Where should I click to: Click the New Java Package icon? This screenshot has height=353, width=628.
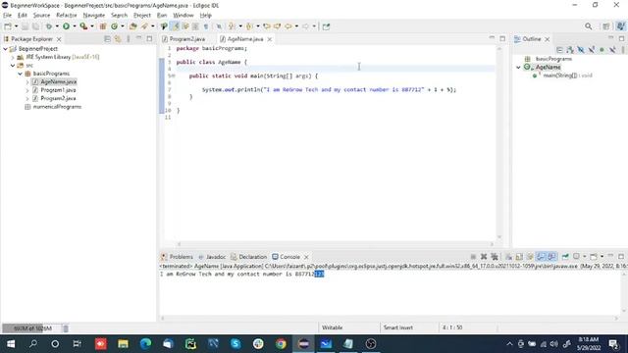click(x=103, y=26)
